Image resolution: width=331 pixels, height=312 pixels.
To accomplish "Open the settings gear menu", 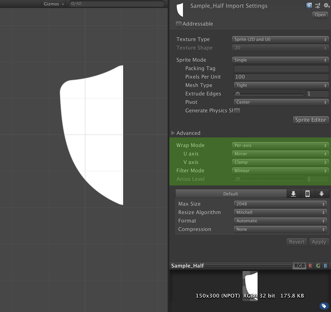I will click(326, 5).
